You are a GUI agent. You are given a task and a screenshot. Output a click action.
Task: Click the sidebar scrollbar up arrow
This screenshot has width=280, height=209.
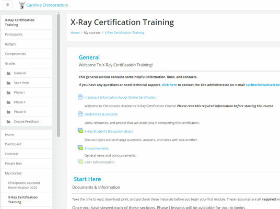(59, 13)
